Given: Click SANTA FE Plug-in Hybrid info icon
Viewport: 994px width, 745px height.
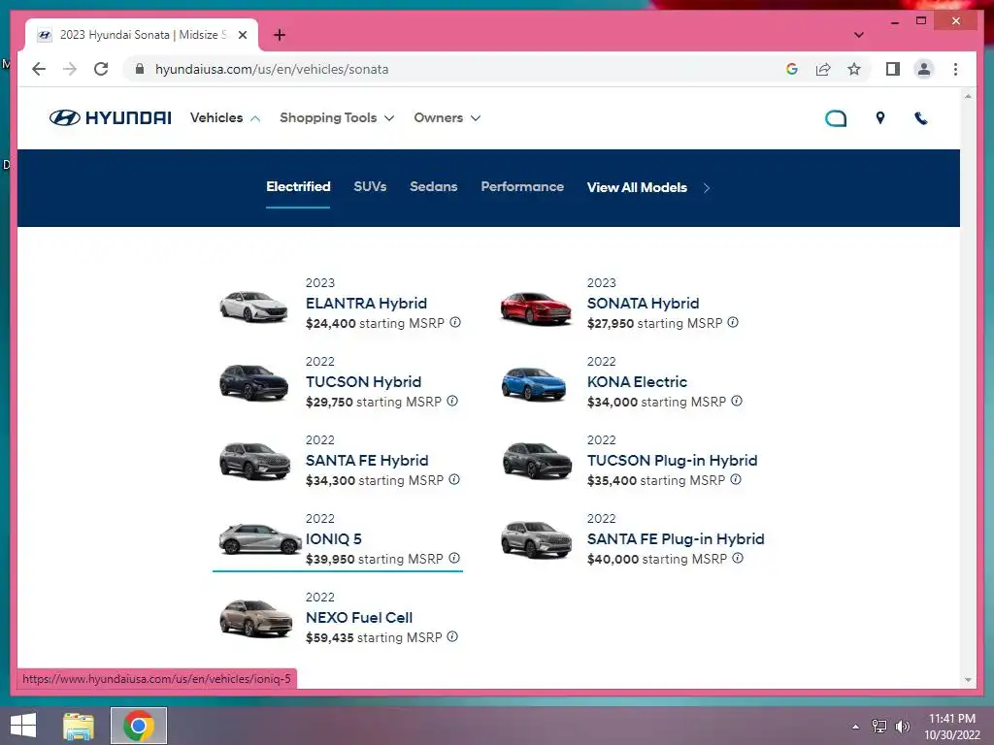Looking at the screenshot, I should (x=738, y=558).
